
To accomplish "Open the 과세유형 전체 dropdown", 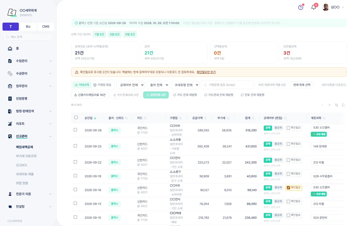I will tap(185, 85).
